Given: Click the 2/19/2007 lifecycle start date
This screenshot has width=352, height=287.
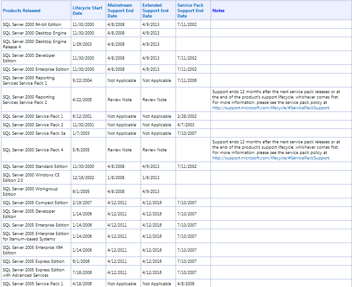Looking at the screenshot, I should coord(82,203).
